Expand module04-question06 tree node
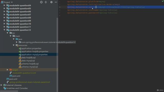 click(4, 11)
